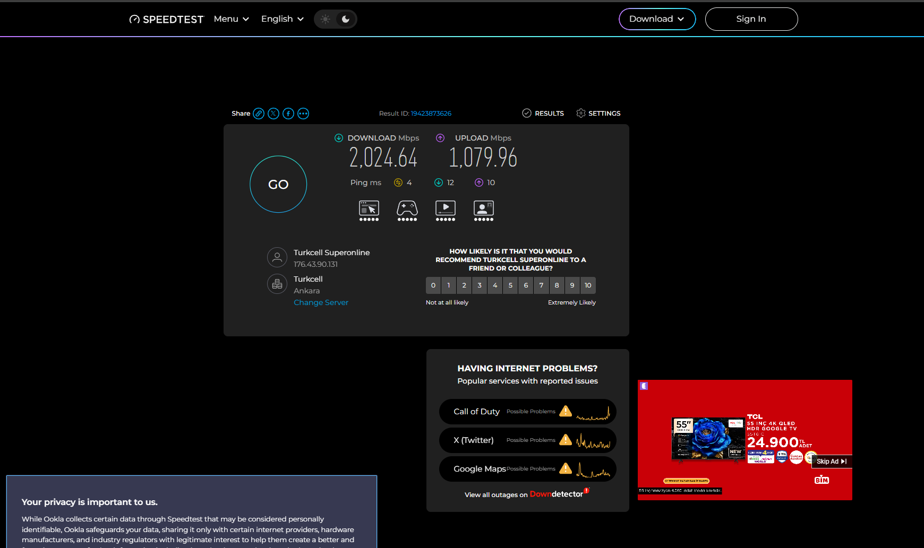Share result on Facebook icon
Image resolution: width=924 pixels, height=548 pixels.
[288, 114]
